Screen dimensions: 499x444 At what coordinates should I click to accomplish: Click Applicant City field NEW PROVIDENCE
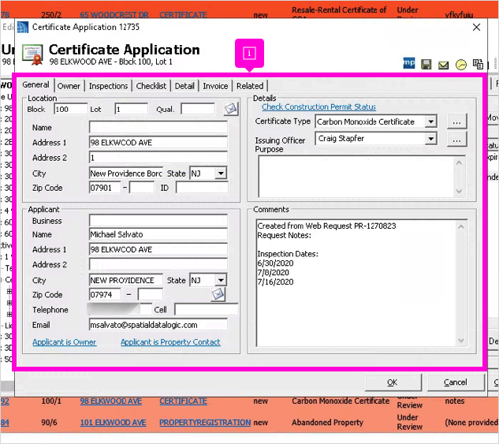126,281
